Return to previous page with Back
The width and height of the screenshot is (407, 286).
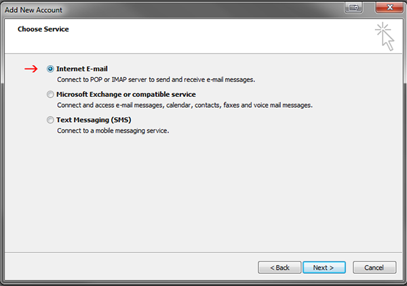(279, 267)
